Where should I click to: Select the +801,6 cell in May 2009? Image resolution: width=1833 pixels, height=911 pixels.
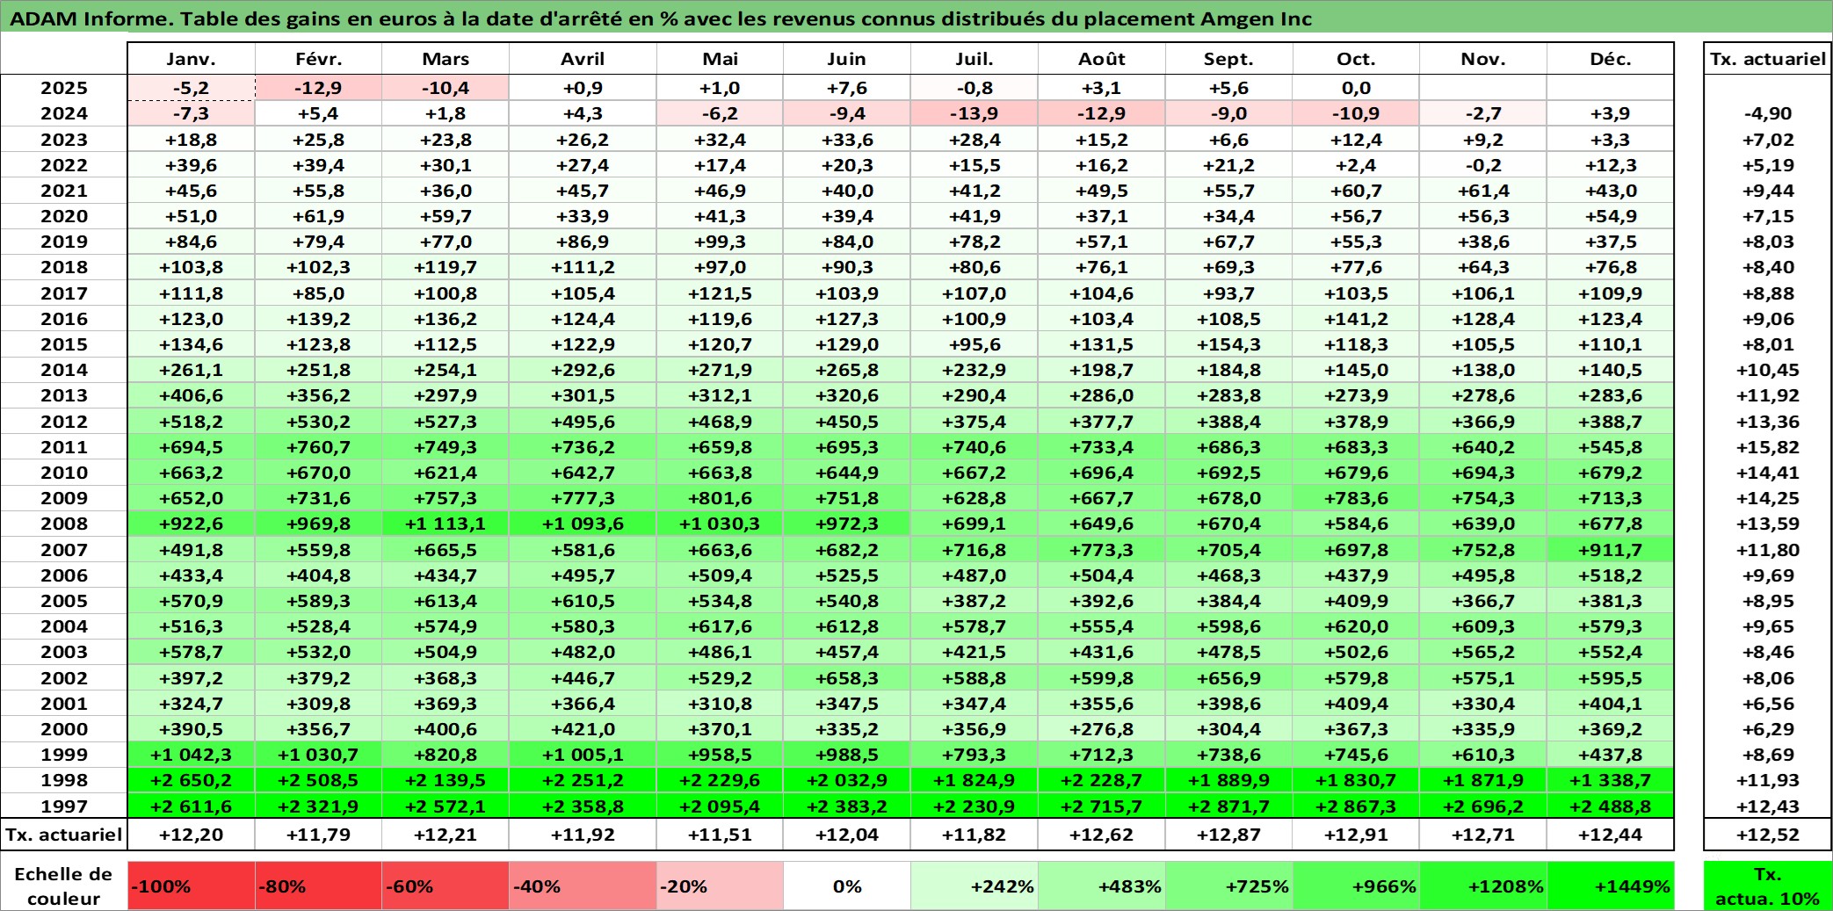tap(720, 498)
